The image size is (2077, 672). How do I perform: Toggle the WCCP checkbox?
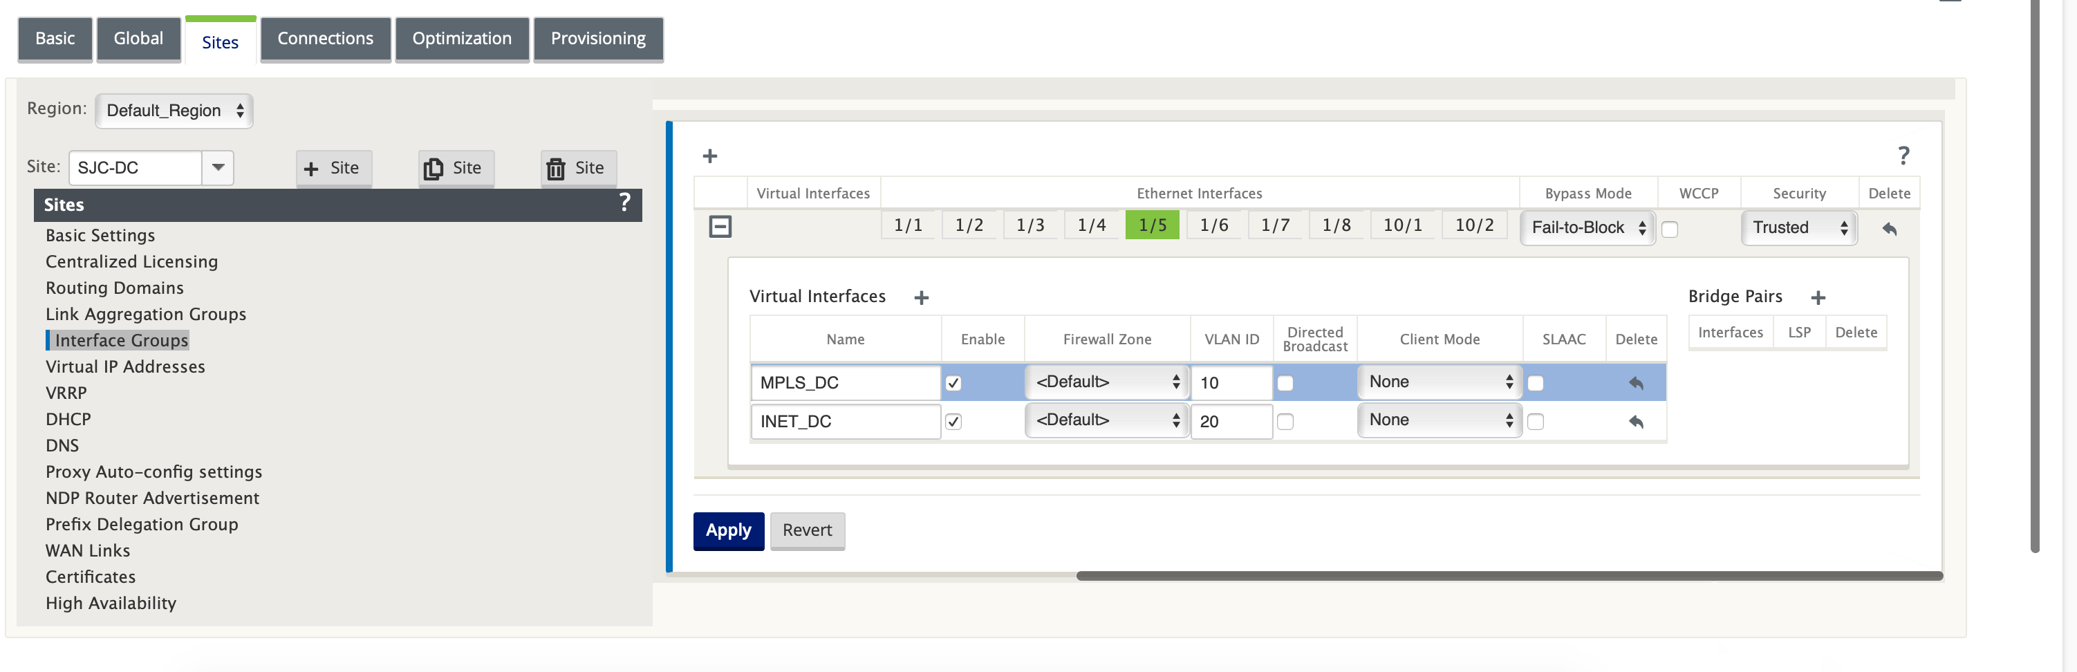click(x=1670, y=230)
